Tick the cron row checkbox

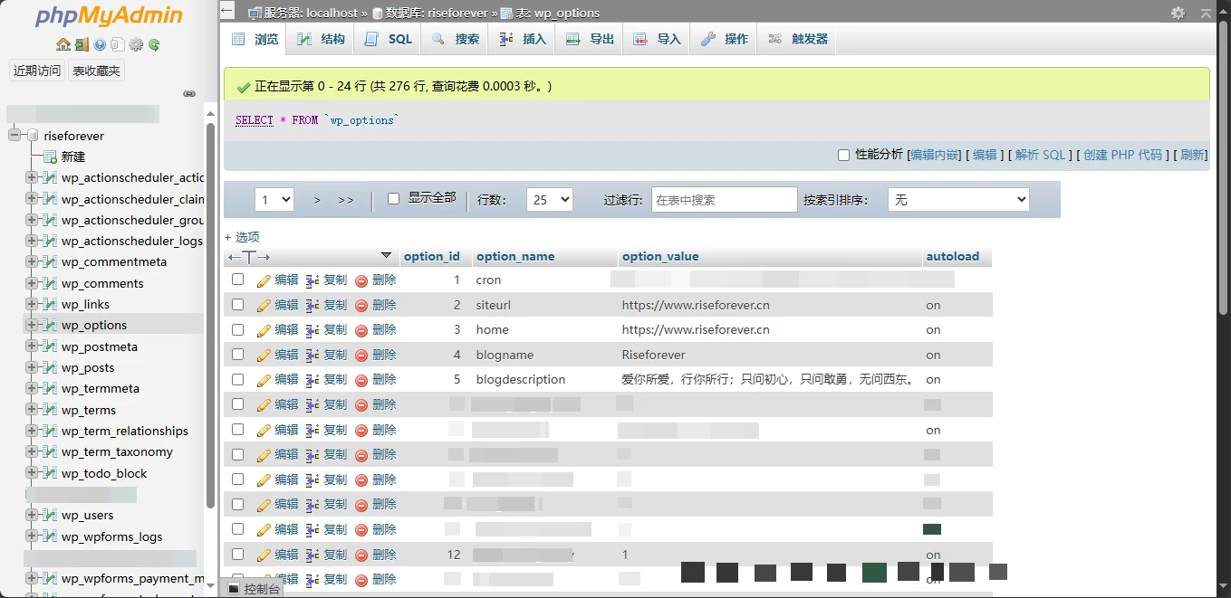point(237,280)
